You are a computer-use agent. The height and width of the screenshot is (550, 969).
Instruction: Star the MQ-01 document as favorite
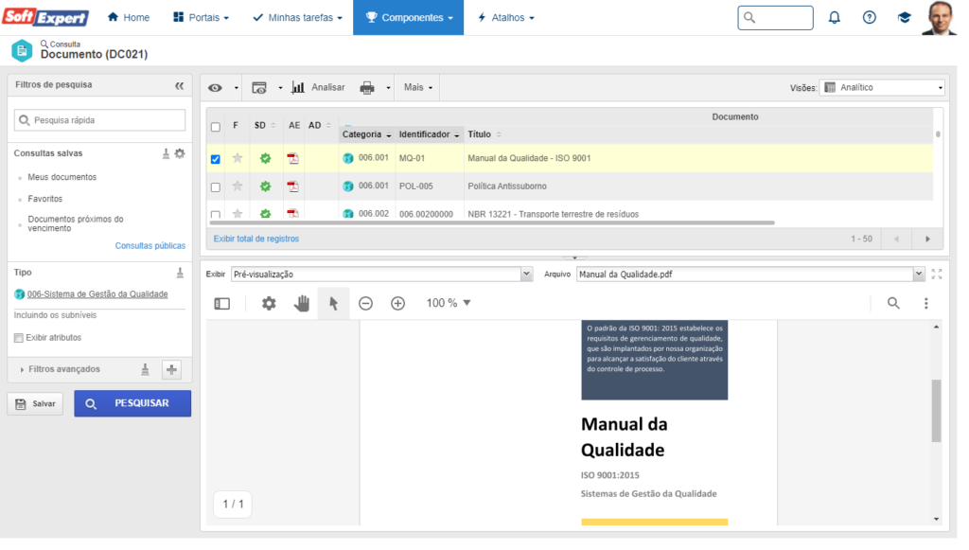pos(238,158)
